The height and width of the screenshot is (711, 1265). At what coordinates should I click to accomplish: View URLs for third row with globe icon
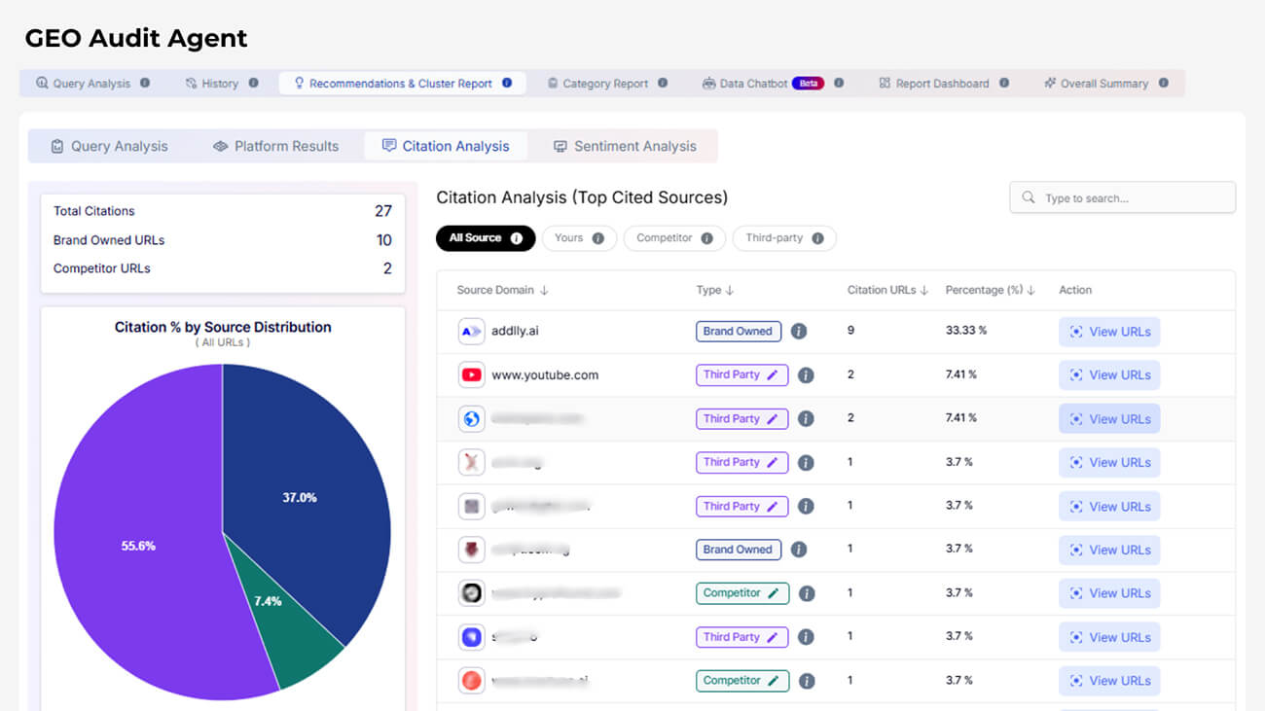pos(1109,419)
